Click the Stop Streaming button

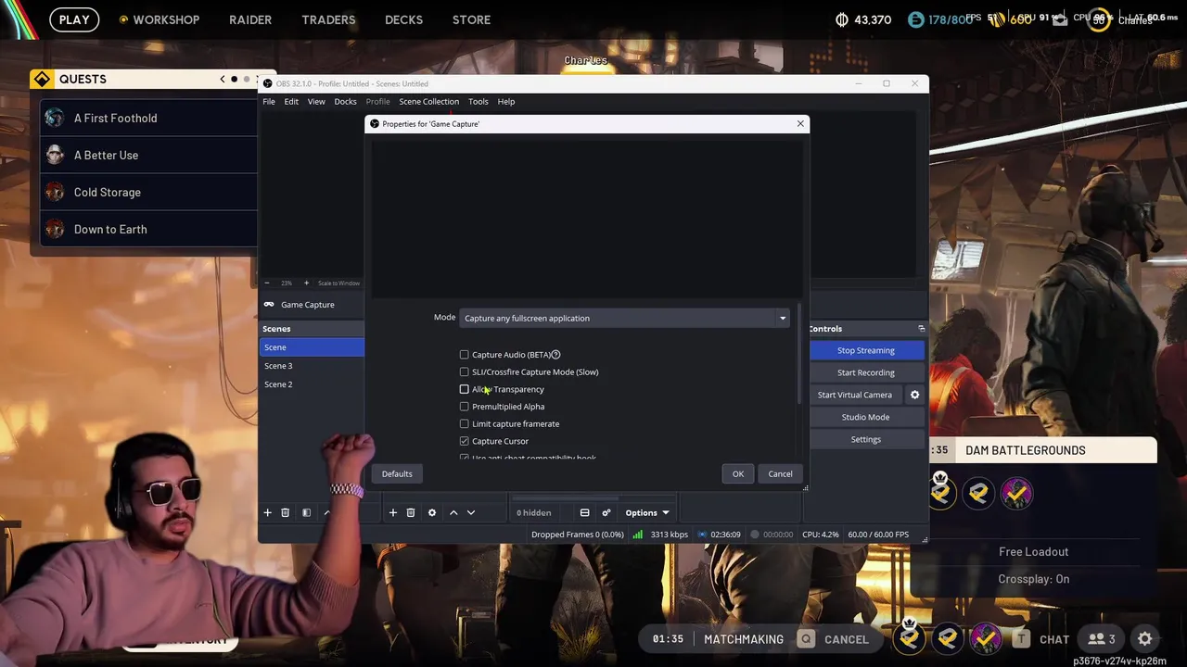click(866, 350)
